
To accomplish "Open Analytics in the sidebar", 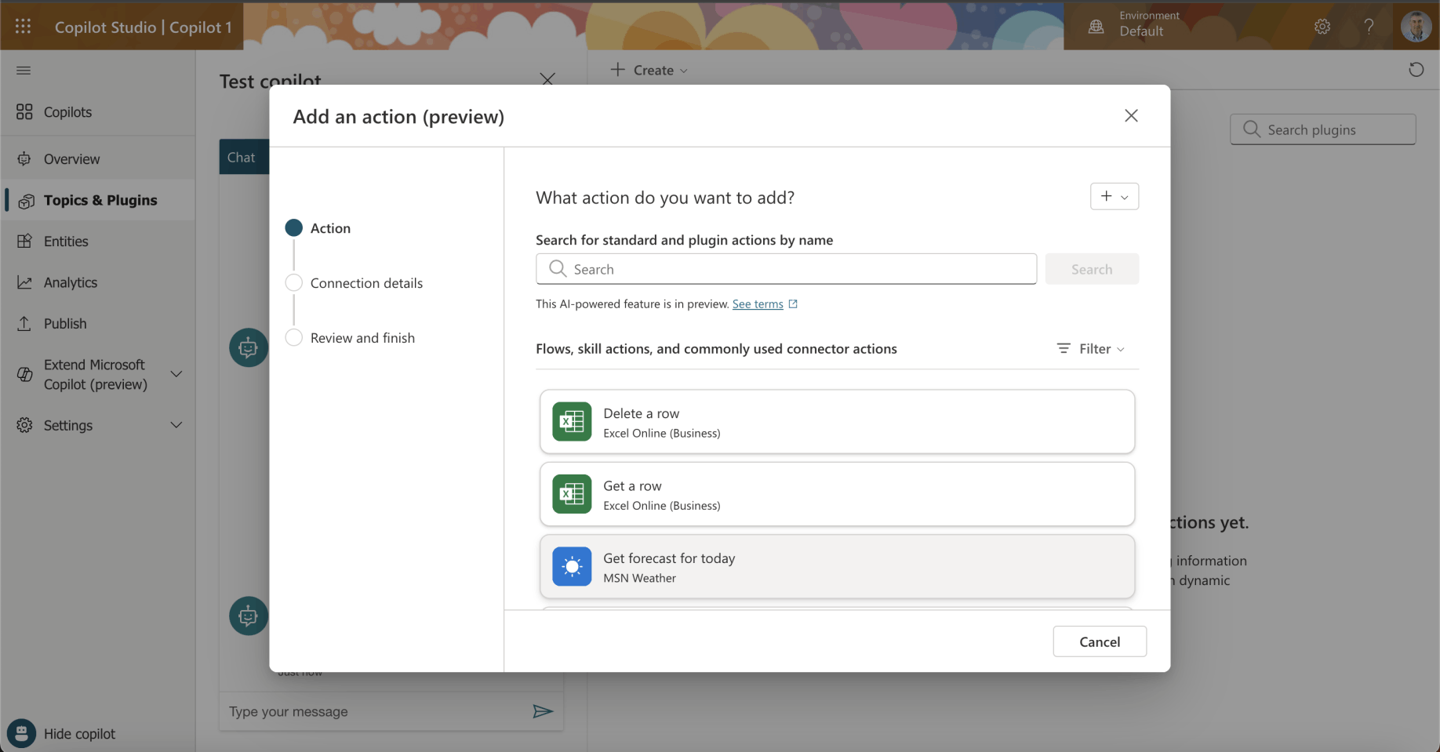I will 71,282.
